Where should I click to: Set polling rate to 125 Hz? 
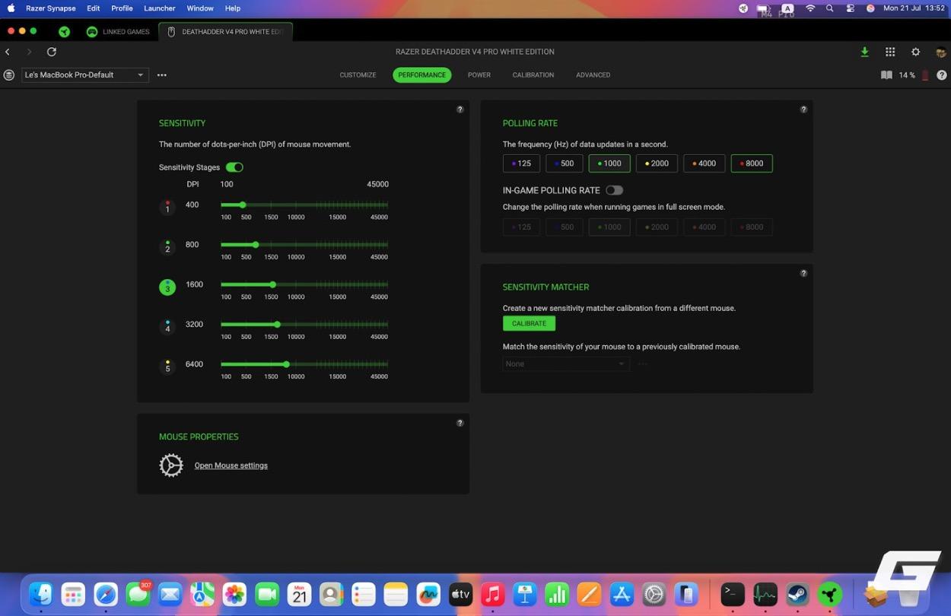521,164
